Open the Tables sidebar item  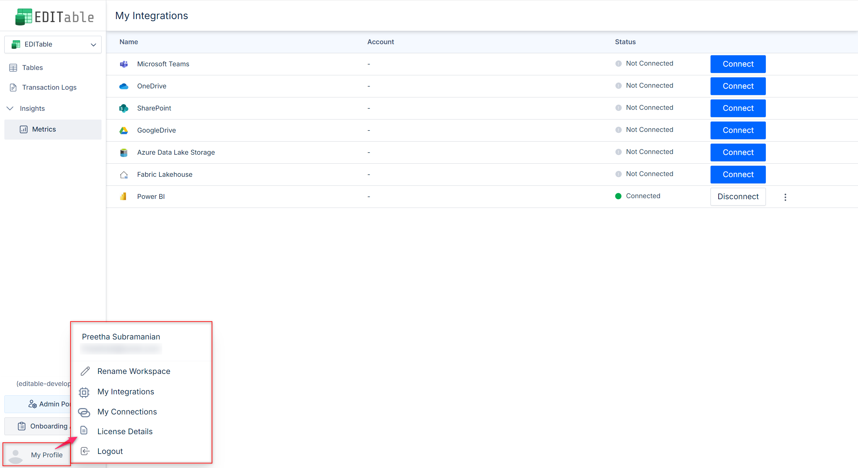click(x=33, y=68)
